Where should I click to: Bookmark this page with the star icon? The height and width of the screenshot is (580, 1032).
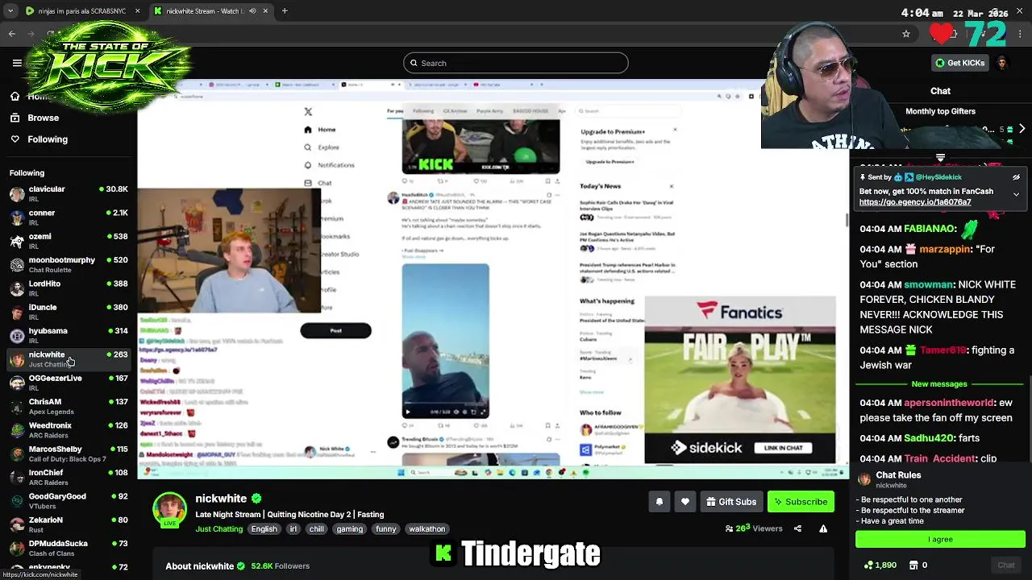906,34
